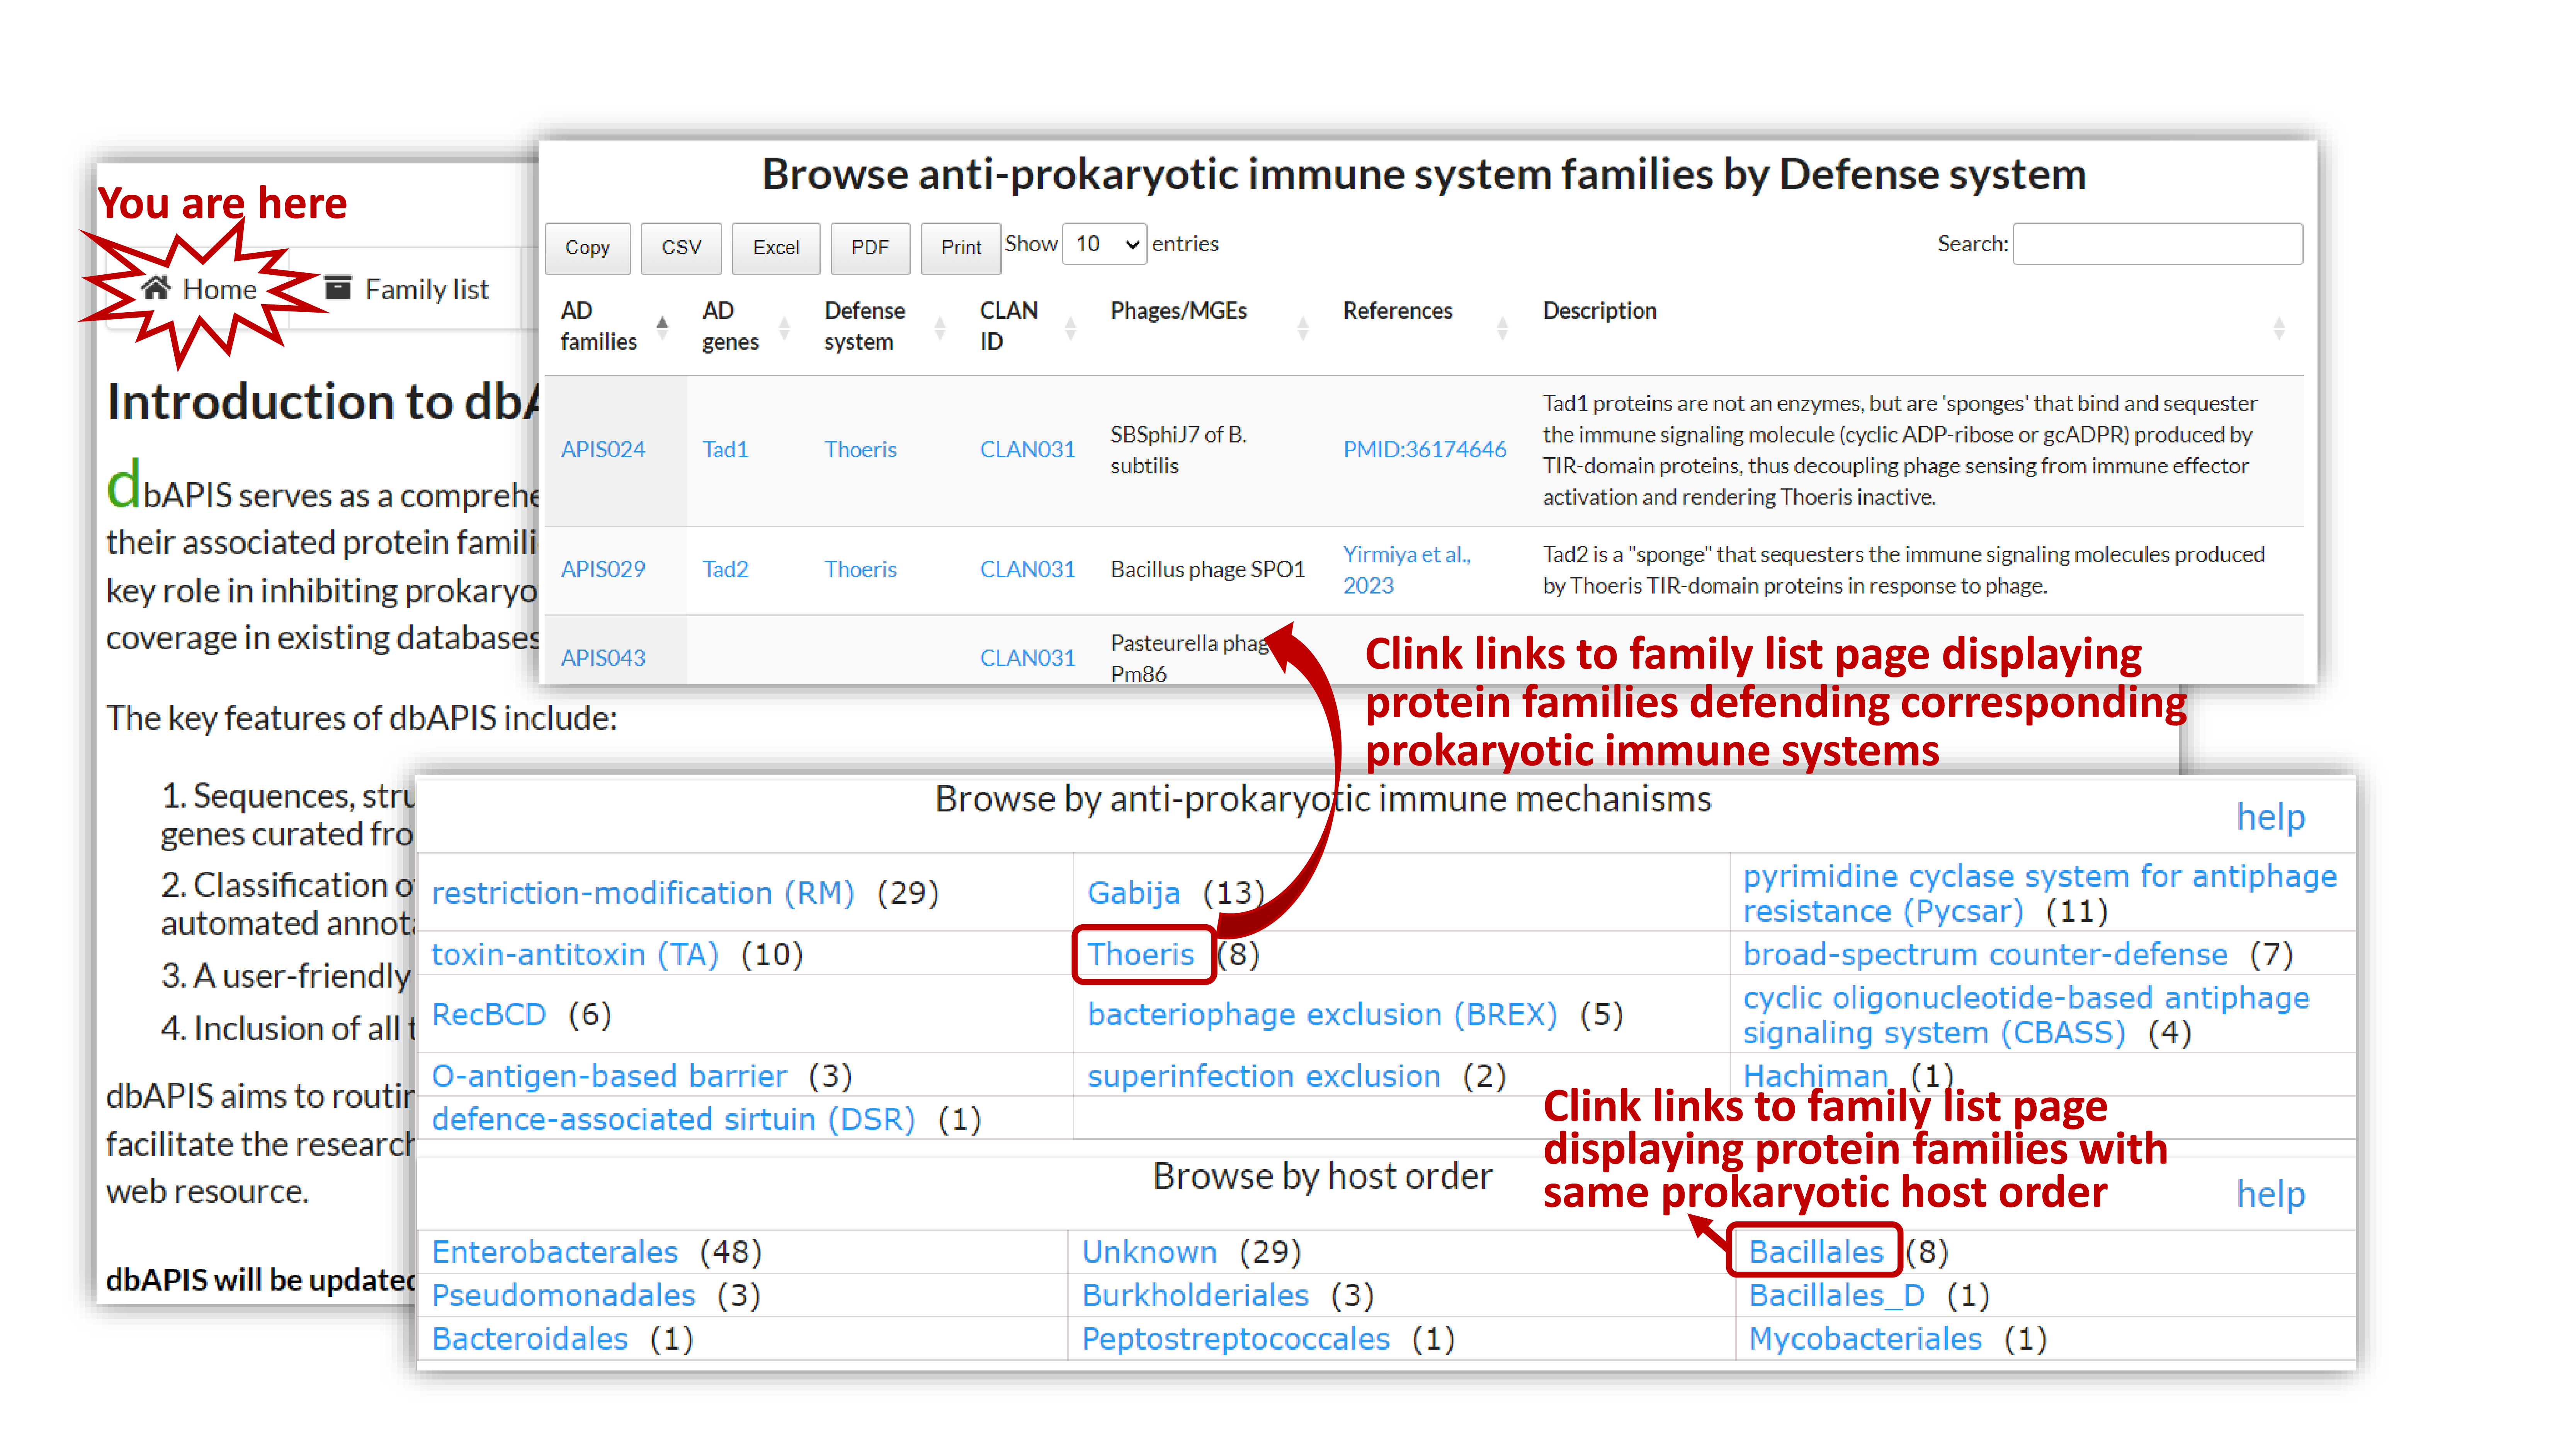Open the Thoeris mechanism link

coord(1141,954)
